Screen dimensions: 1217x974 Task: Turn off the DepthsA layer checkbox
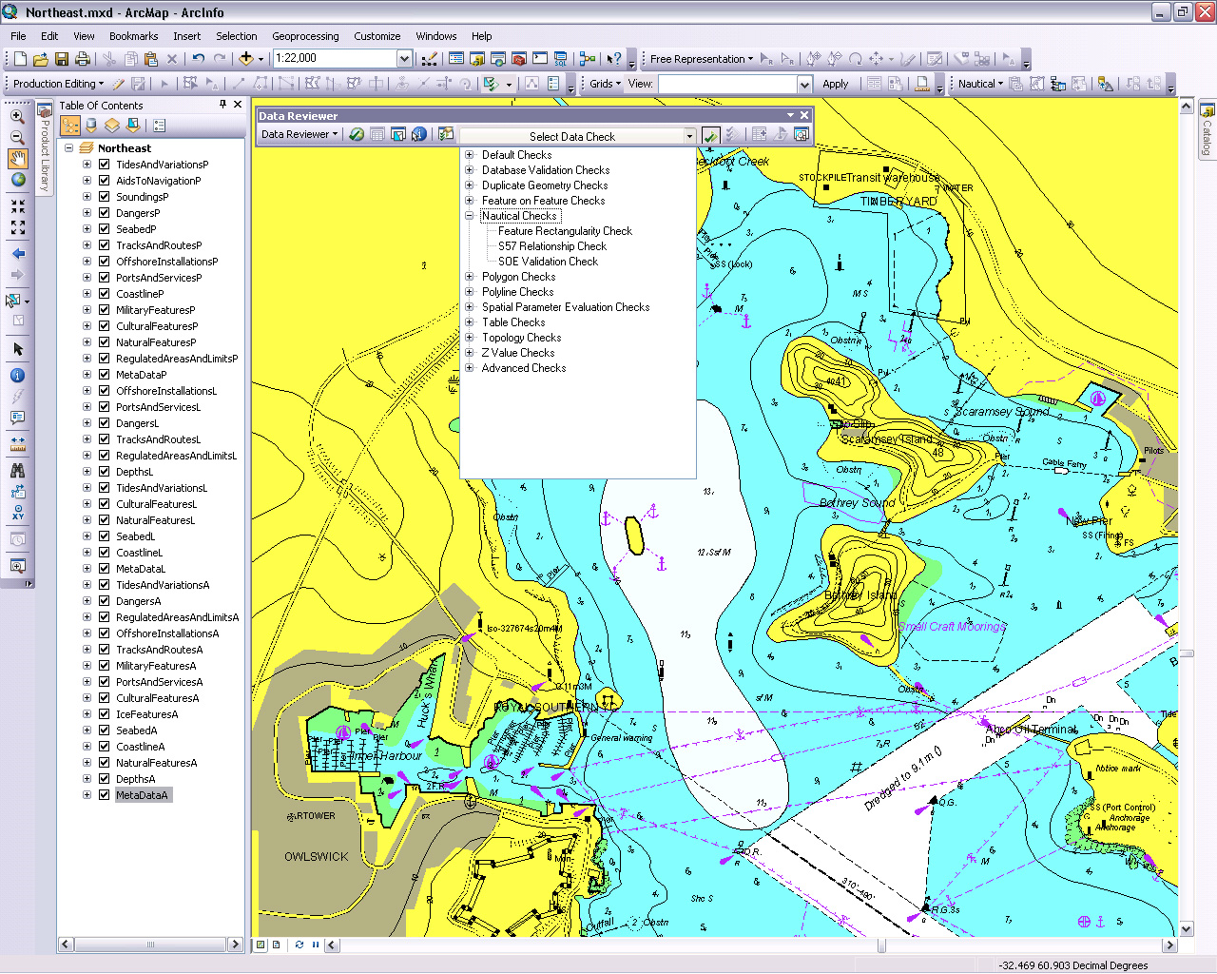(105, 779)
